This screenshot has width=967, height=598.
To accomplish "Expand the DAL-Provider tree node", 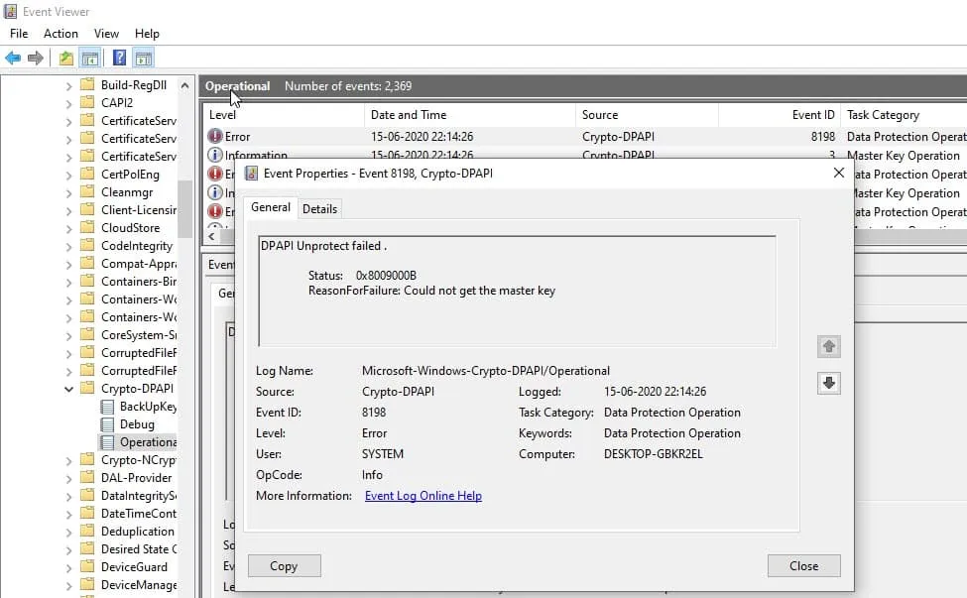I will (x=69, y=479).
